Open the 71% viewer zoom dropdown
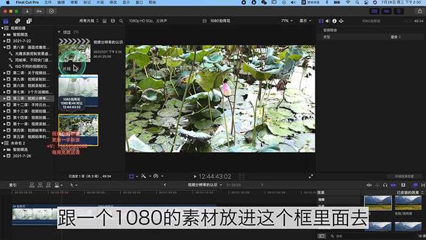The image size is (426, 240). pos(287,21)
